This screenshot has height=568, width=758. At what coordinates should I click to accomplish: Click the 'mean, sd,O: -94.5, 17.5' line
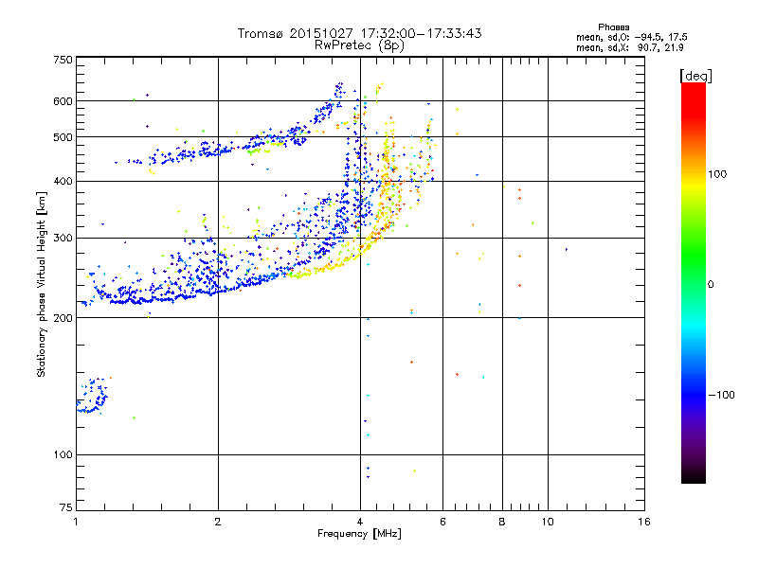(631, 37)
